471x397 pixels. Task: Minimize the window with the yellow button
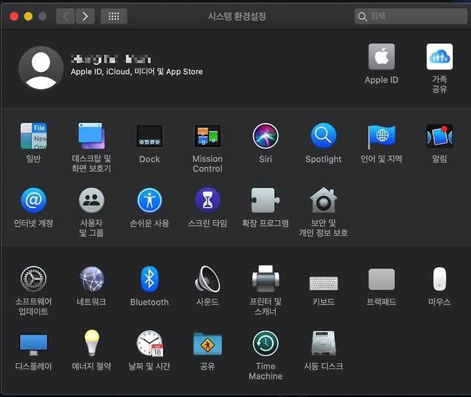coord(28,16)
